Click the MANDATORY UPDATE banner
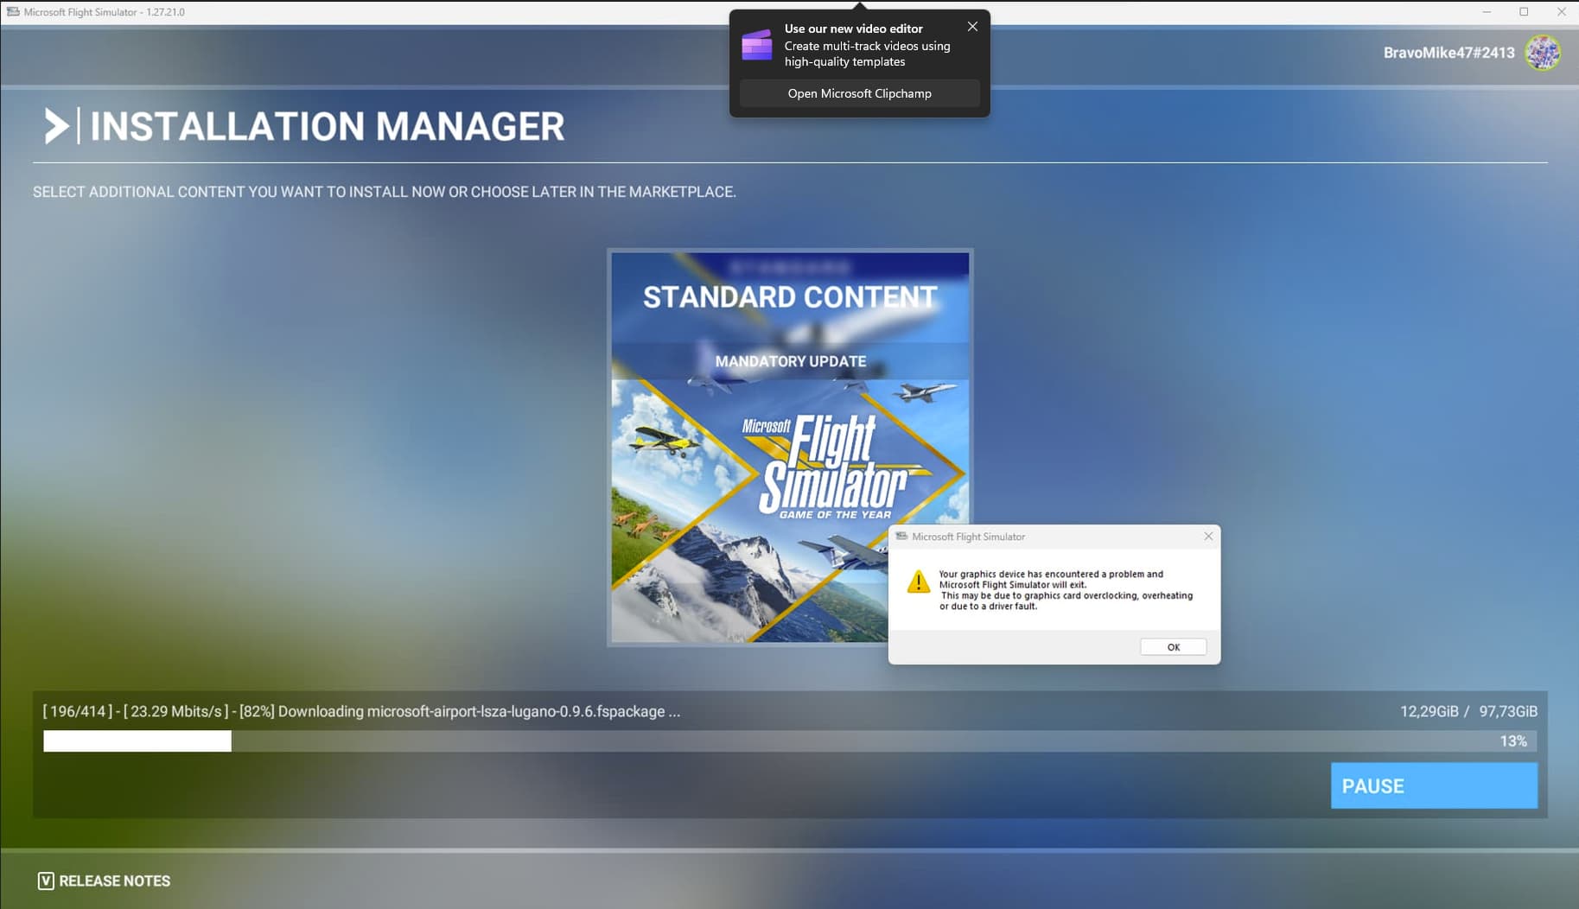Screen dimensions: 1579x909 pyautogui.click(x=789, y=361)
